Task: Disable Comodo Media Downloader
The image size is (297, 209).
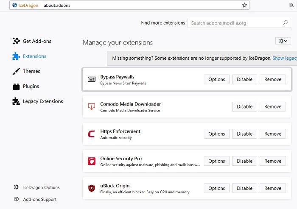Action: pos(244,106)
